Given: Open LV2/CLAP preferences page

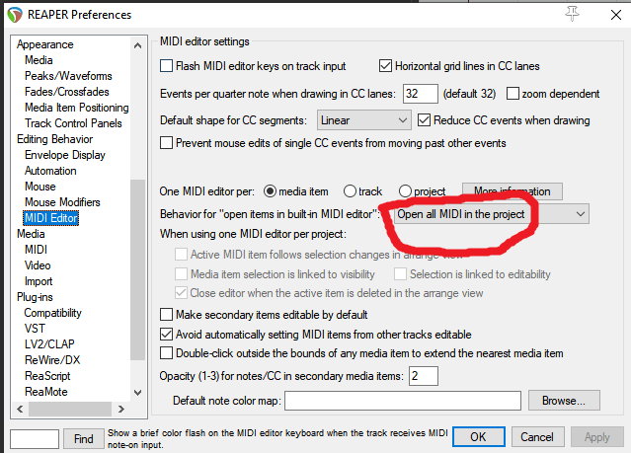Looking at the screenshot, I should pos(49,344).
